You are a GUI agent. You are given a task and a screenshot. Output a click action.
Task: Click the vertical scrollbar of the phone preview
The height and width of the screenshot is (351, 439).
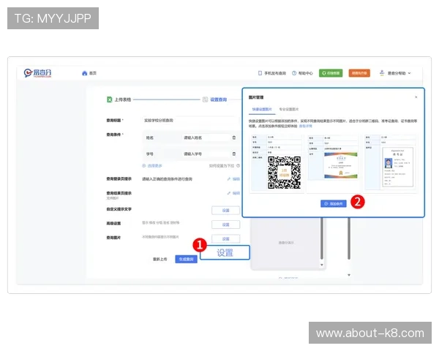(322, 239)
